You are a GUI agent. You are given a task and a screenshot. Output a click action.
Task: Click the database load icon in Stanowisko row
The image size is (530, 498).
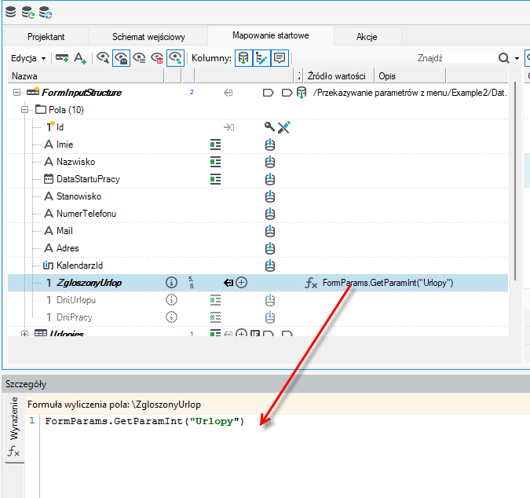click(x=270, y=196)
